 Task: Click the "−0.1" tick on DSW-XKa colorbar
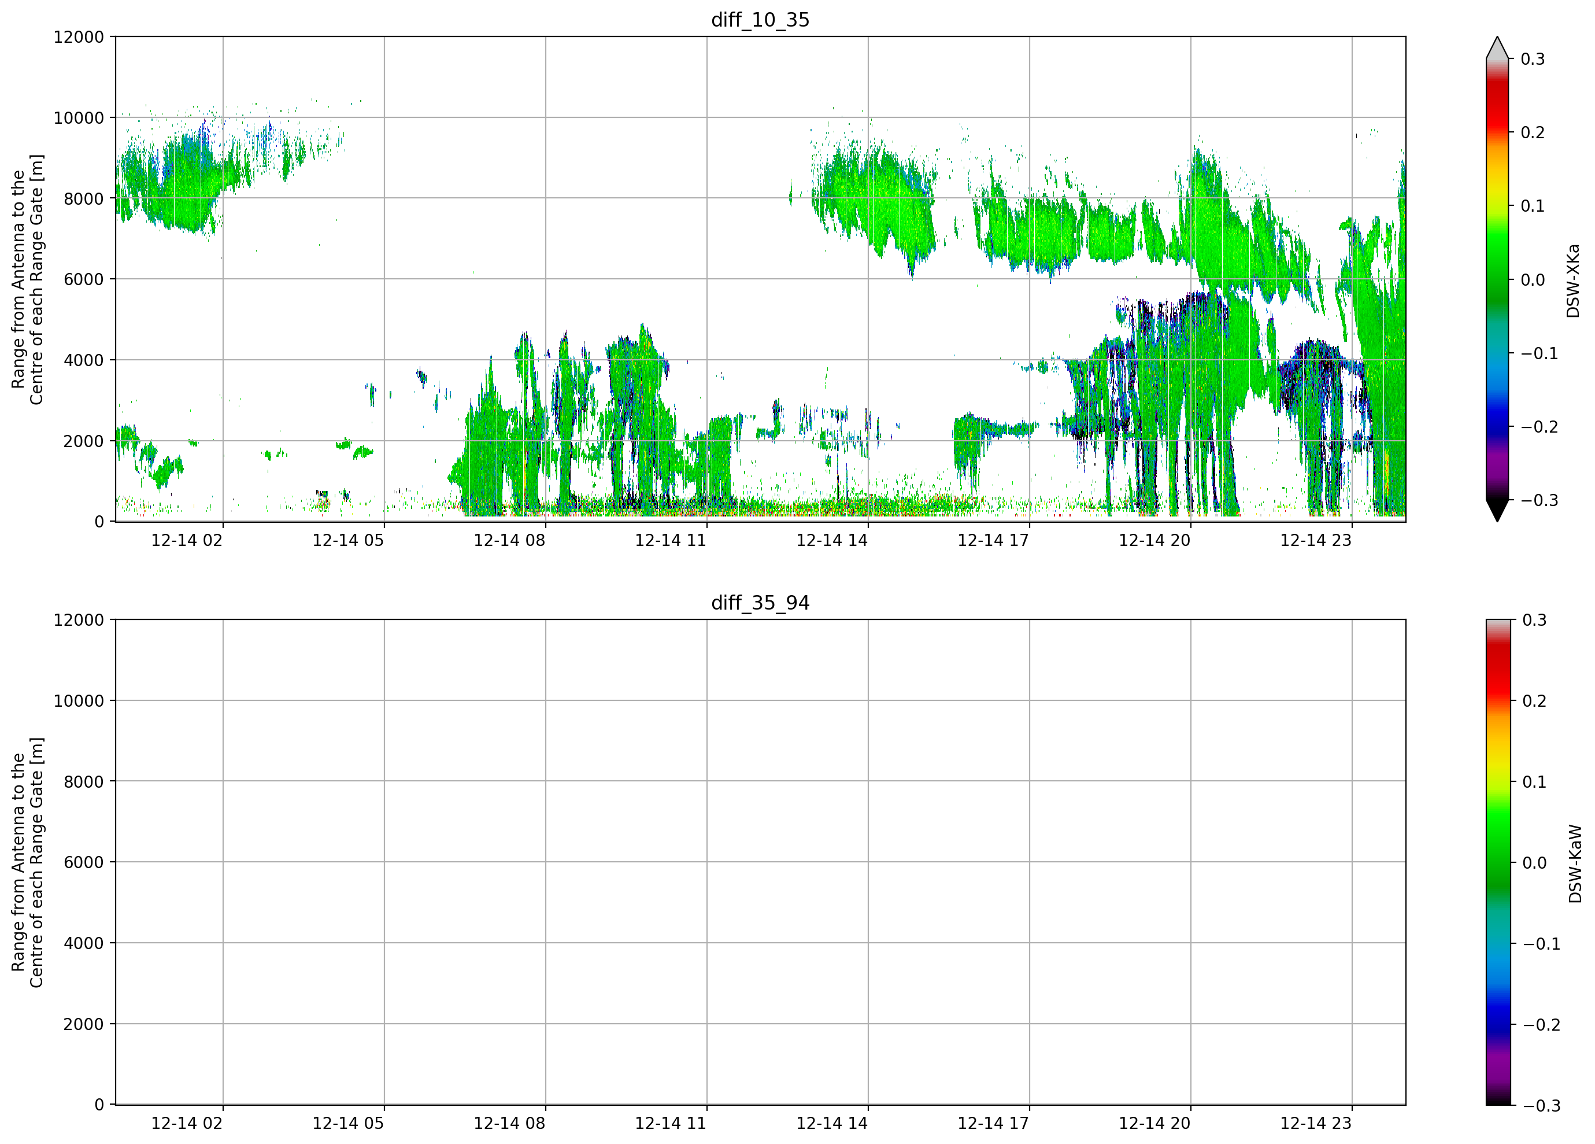coord(1540,353)
